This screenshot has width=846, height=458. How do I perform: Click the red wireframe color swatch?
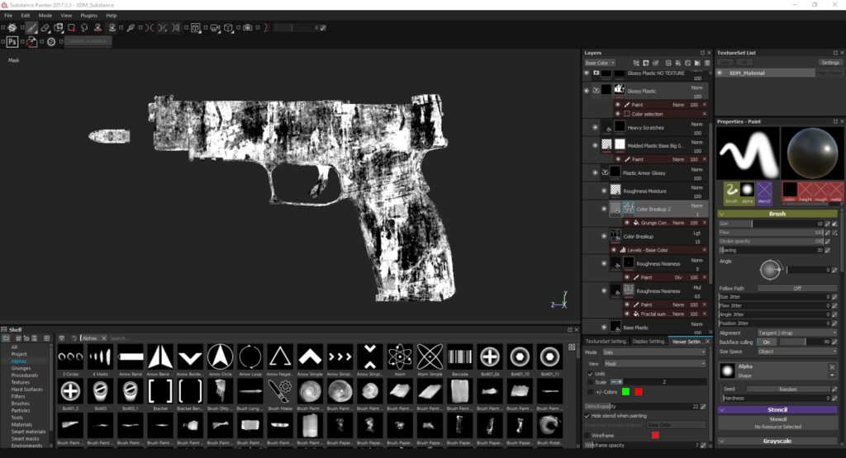click(655, 436)
